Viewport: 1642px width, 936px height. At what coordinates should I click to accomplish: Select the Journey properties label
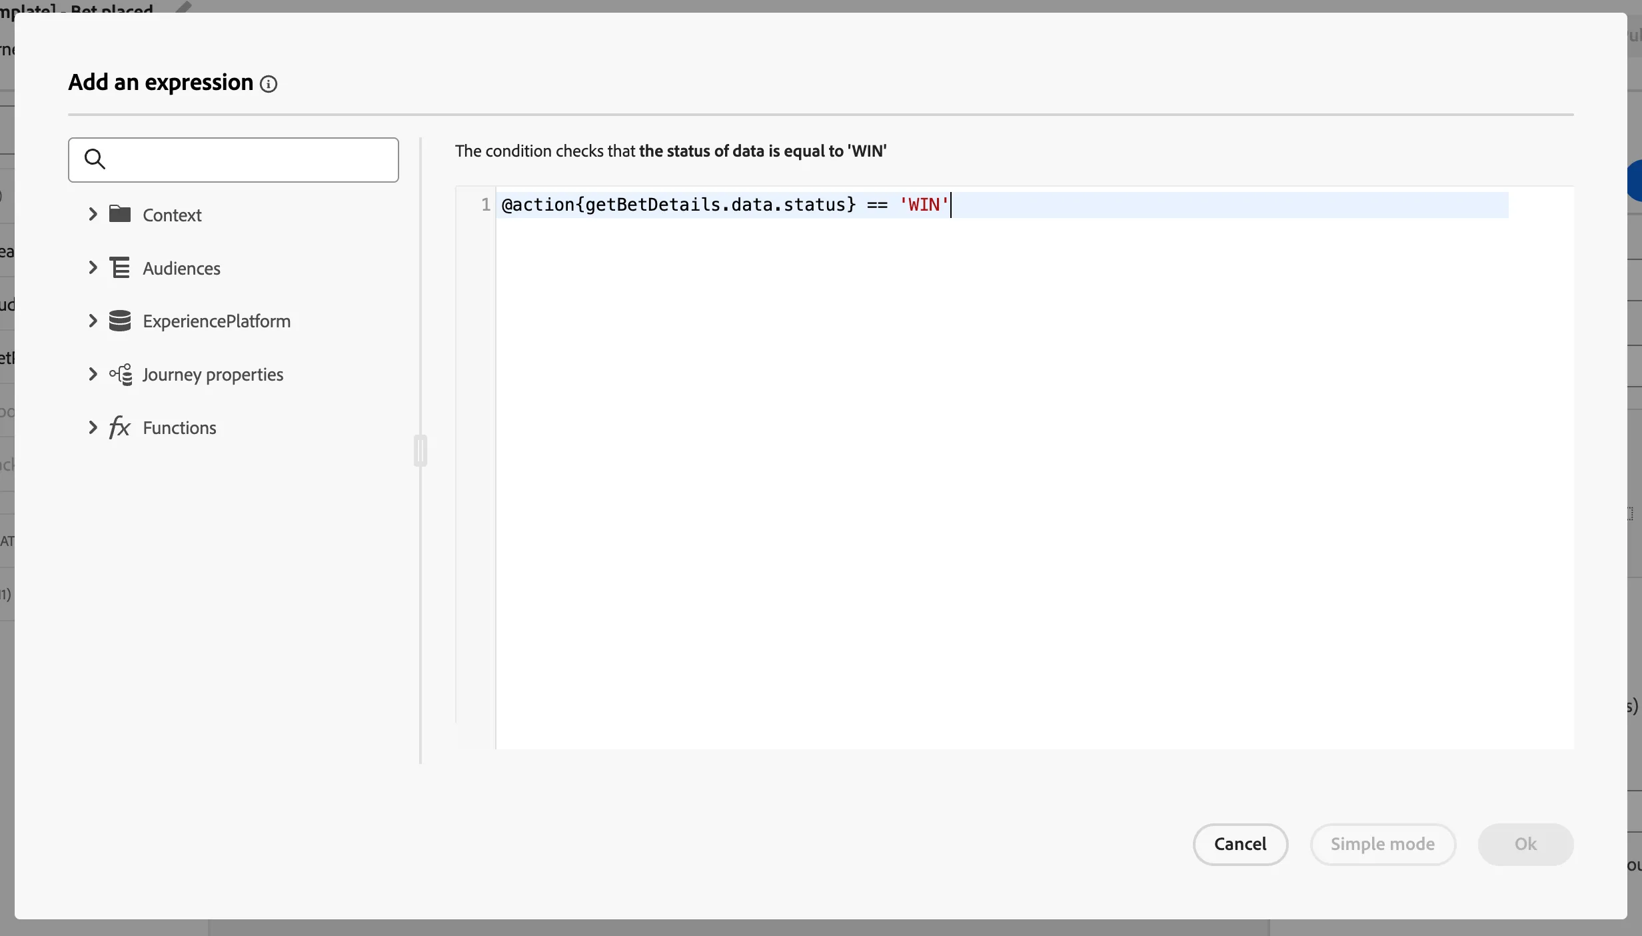tap(213, 375)
